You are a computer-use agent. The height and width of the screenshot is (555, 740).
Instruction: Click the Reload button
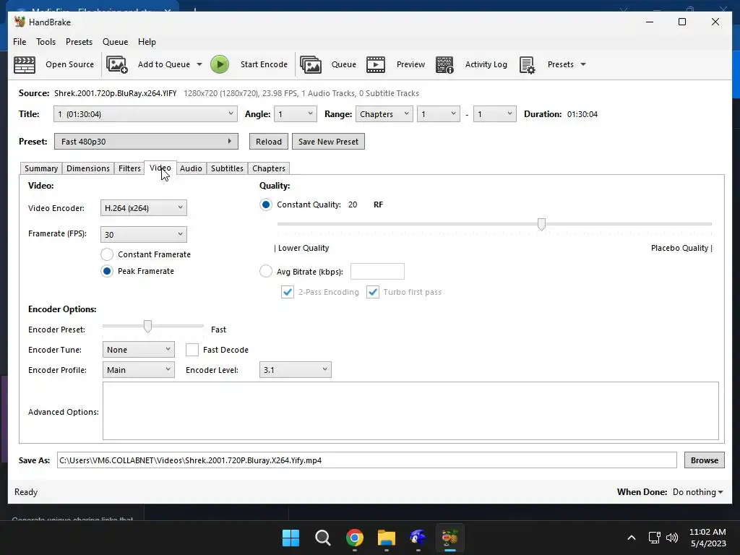pos(269,142)
